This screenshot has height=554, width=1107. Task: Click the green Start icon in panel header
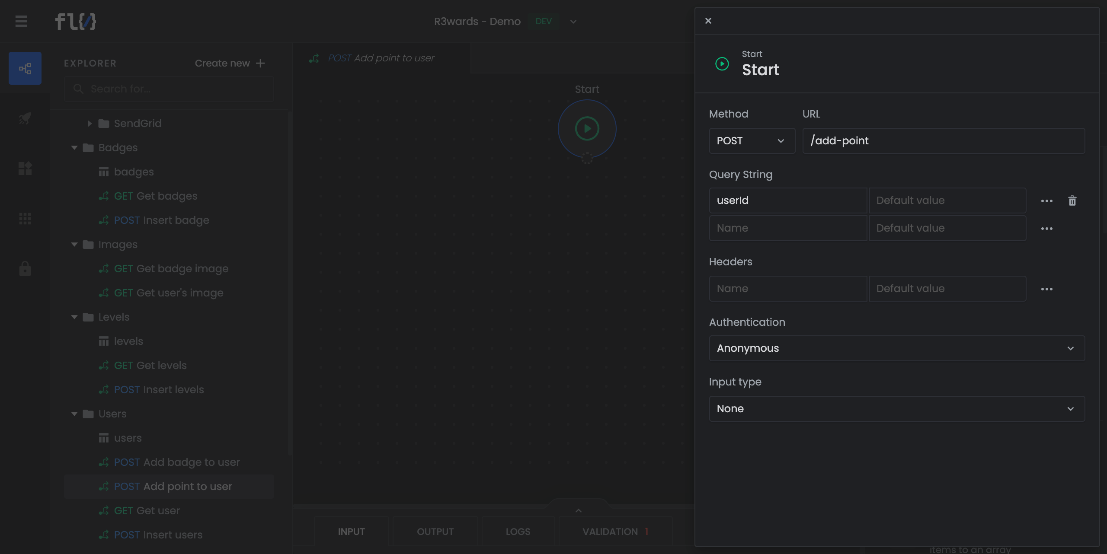[x=722, y=64]
